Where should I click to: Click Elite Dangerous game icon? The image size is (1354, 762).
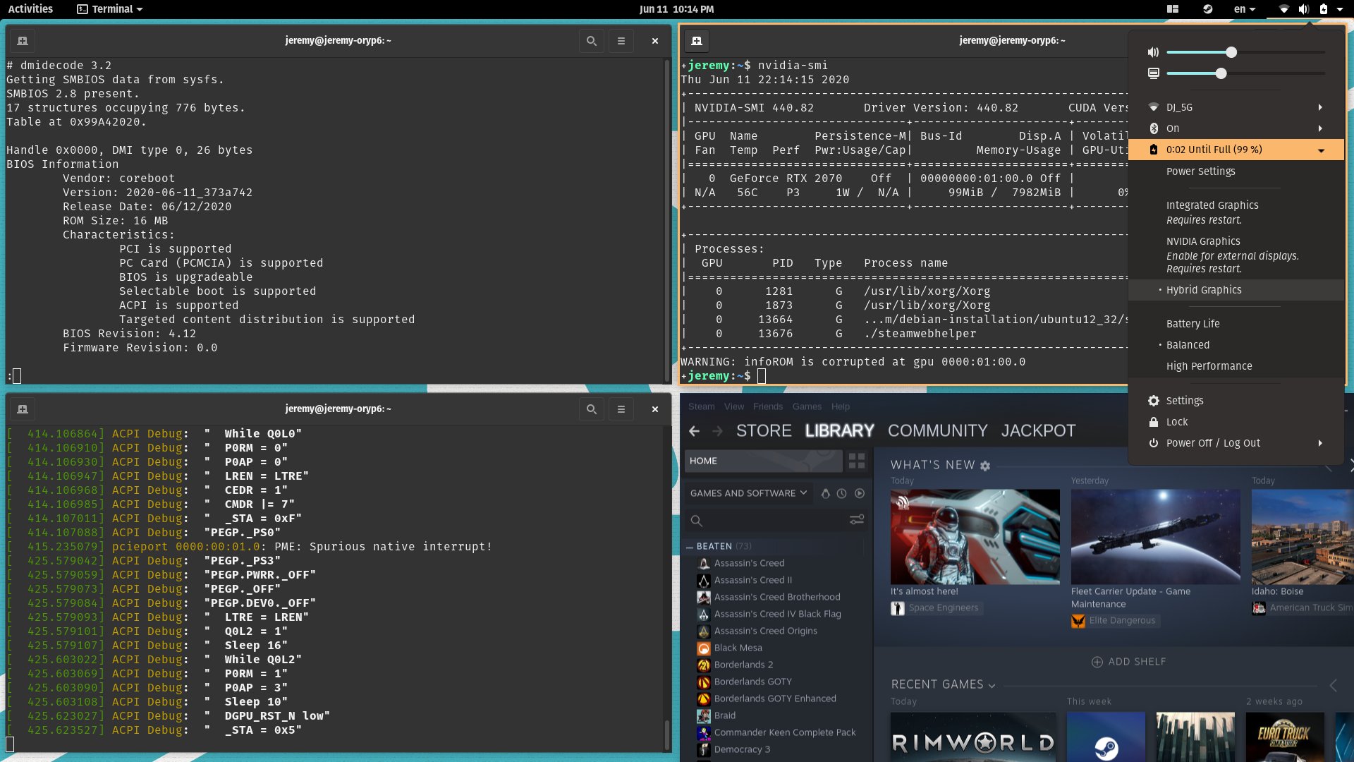point(1078,621)
